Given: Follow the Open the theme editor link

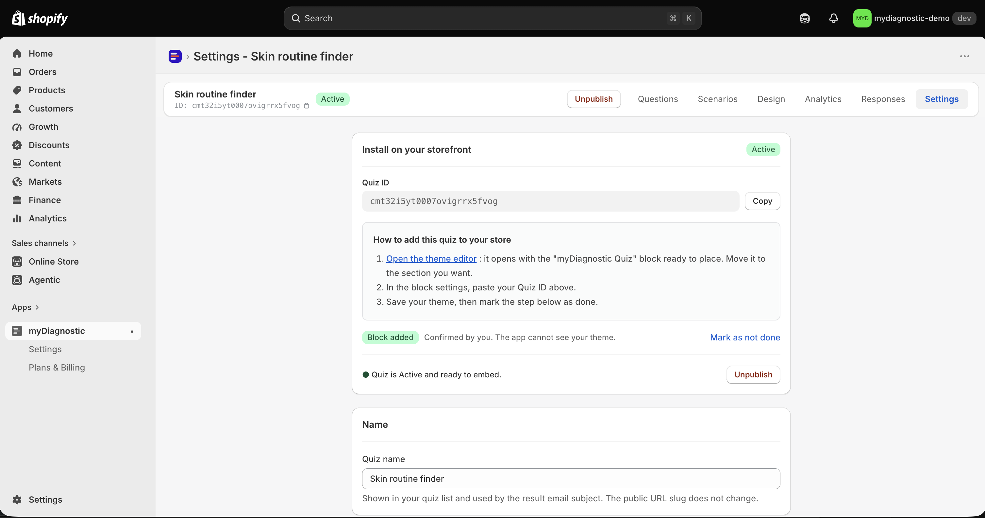Looking at the screenshot, I should point(431,259).
